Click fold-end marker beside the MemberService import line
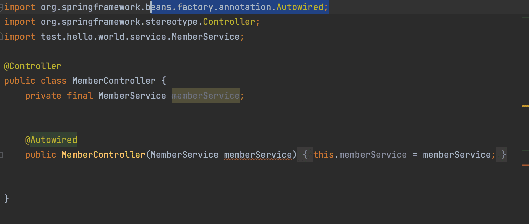The height and width of the screenshot is (224, 529). [x=1, y=36]
